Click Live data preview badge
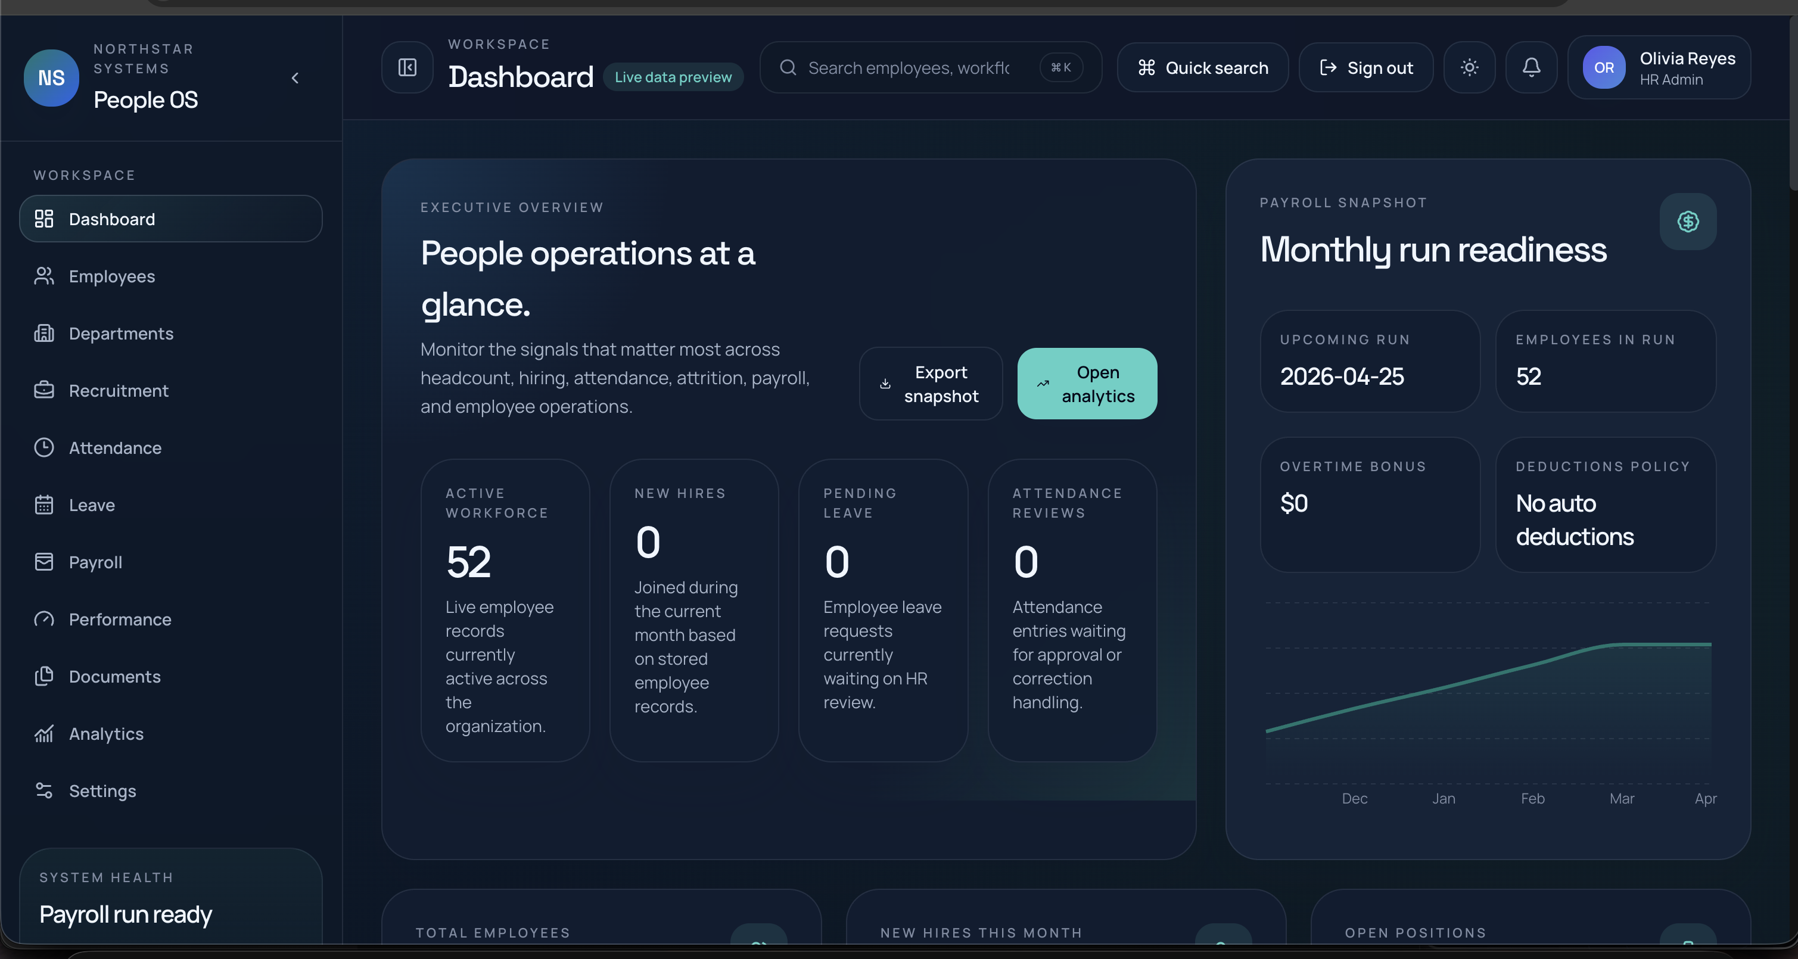 pyautogui.click(x=673, y=77)
